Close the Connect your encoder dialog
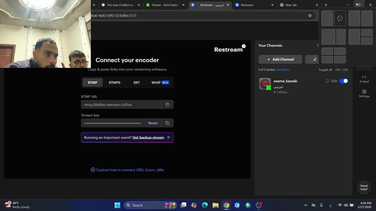Image resolution: width=376 pixels, height=211 pixels. (244, 46)
